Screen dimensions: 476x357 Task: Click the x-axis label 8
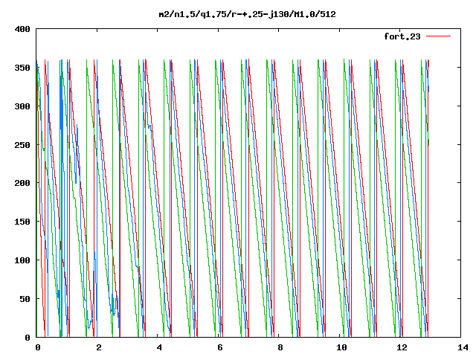click(280, 347)
